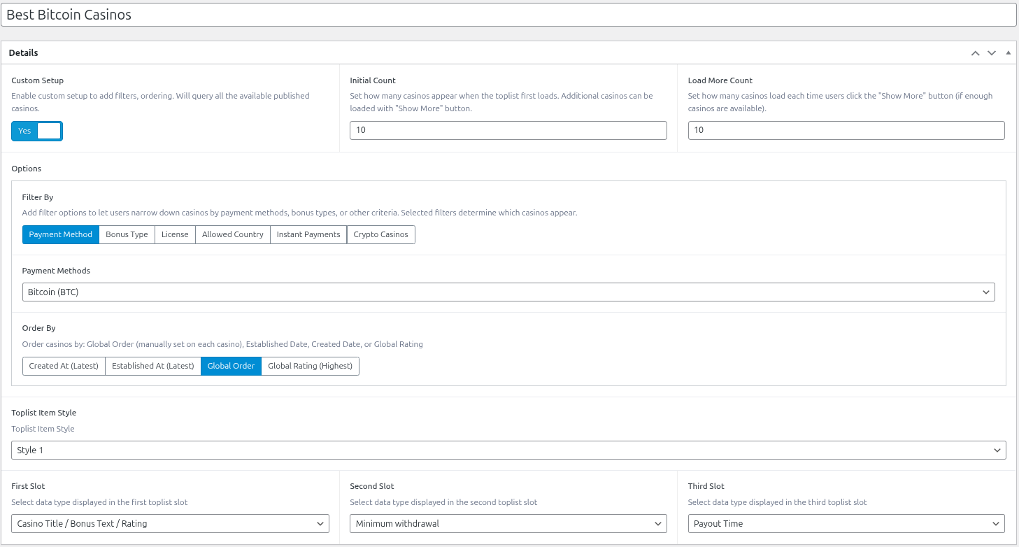Open Second Slot Minimum withdrawal dropdown
The width and height of the screenshot is (1019, 547).
(508, 523)
